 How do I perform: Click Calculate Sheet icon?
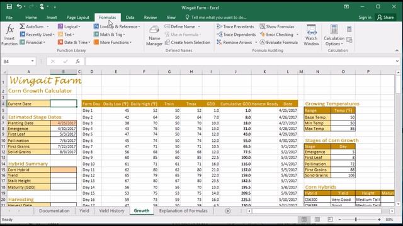click(349, 40)
